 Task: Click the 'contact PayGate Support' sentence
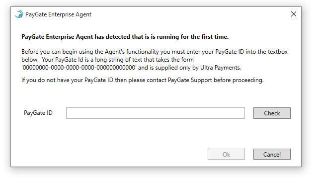143,80
